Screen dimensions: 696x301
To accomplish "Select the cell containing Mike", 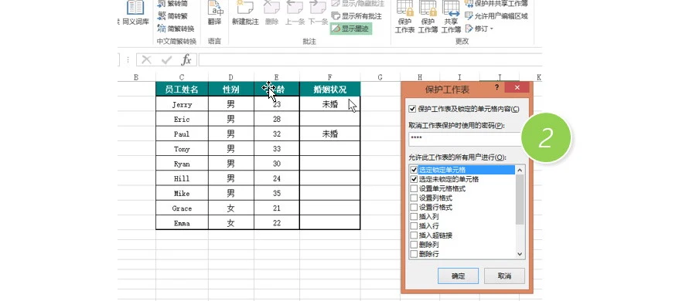I will (x=182, y=193).
